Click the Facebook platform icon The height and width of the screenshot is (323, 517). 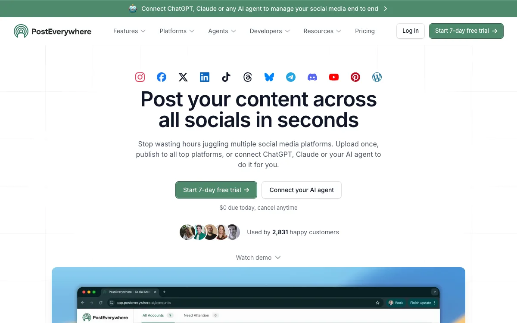tap(162, 77)
